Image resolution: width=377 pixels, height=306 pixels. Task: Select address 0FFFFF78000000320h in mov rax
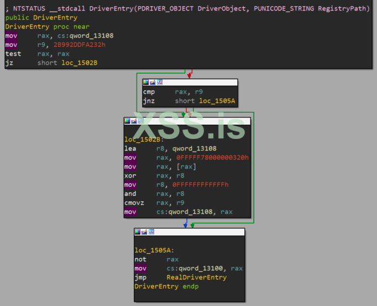point(212,158)
